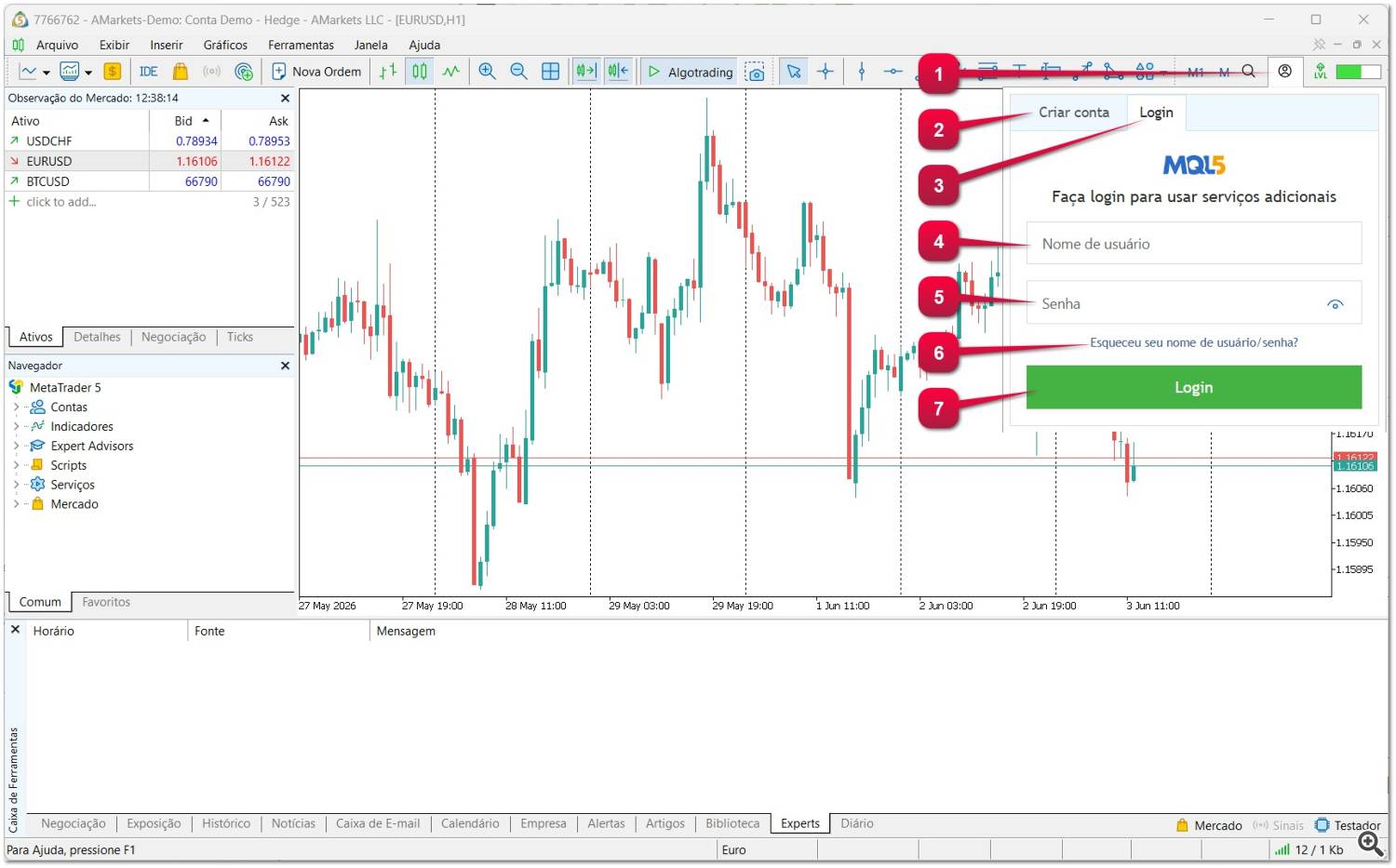Image resolution: width=1396 pixels, height=868 pixels.
Task: Click the green connection status bar
Action: 1358,72
